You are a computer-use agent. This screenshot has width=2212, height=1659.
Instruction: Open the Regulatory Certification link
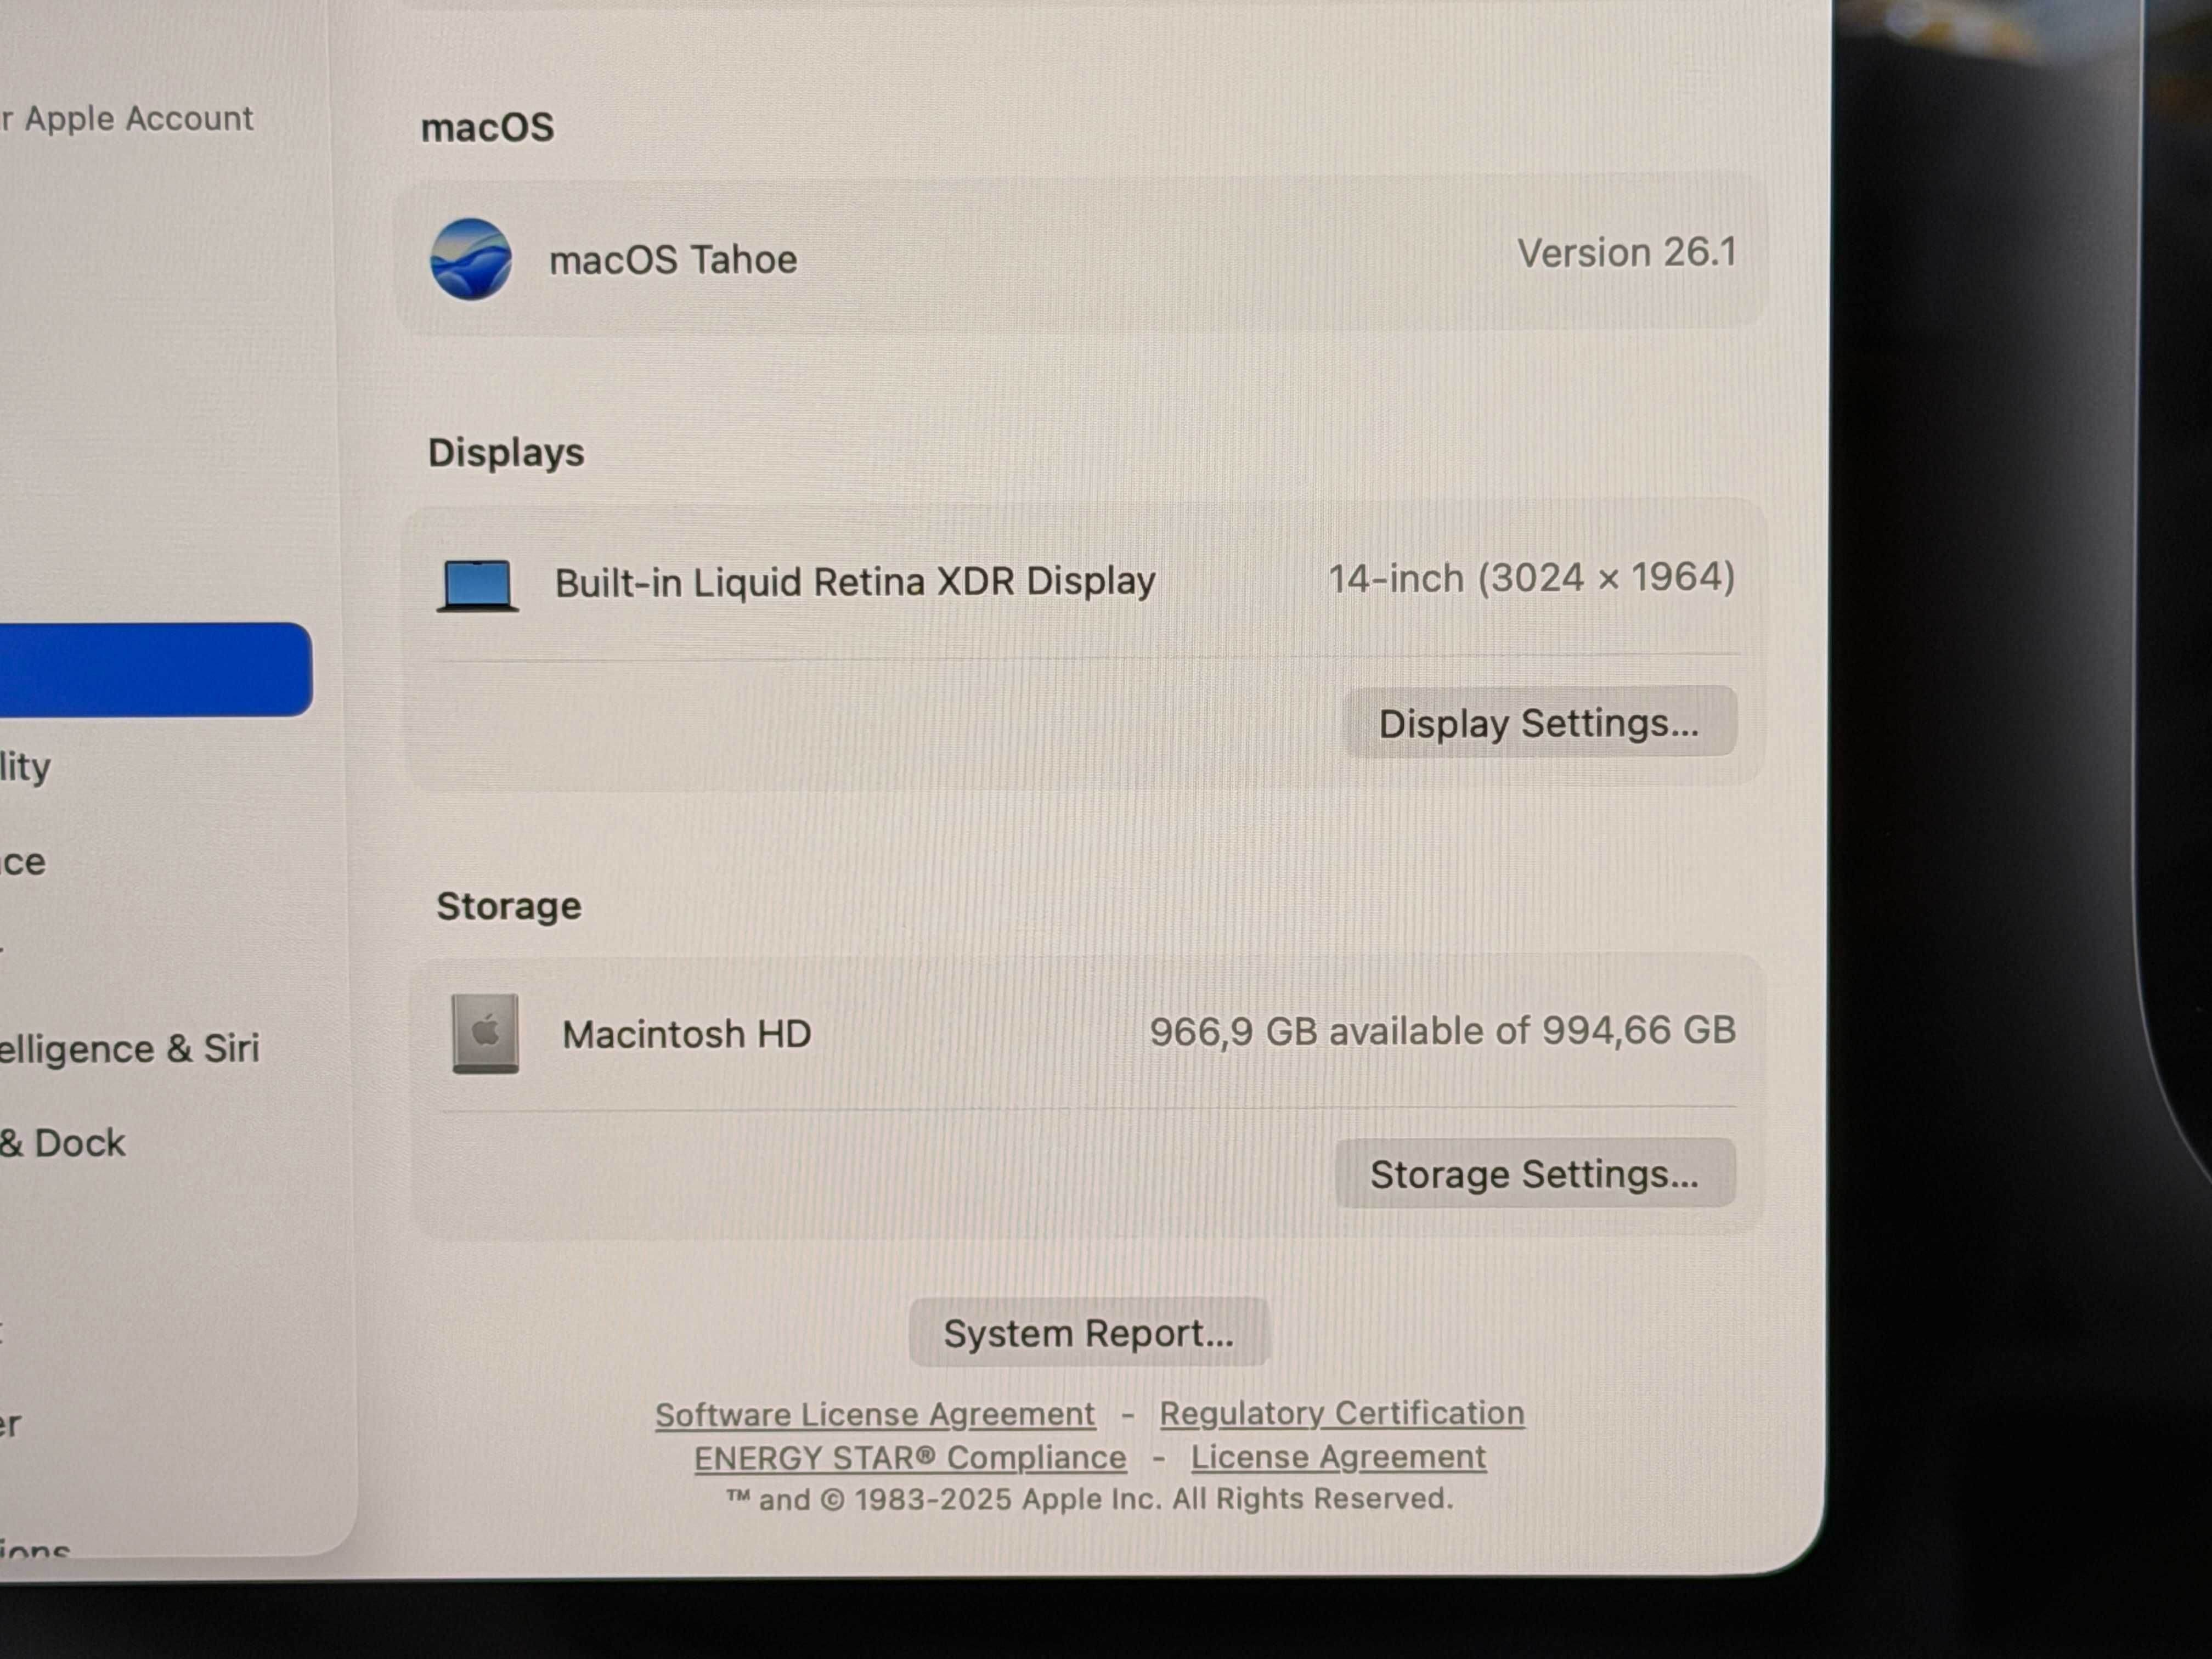pyautogui.click(x=1342, y=1413)
